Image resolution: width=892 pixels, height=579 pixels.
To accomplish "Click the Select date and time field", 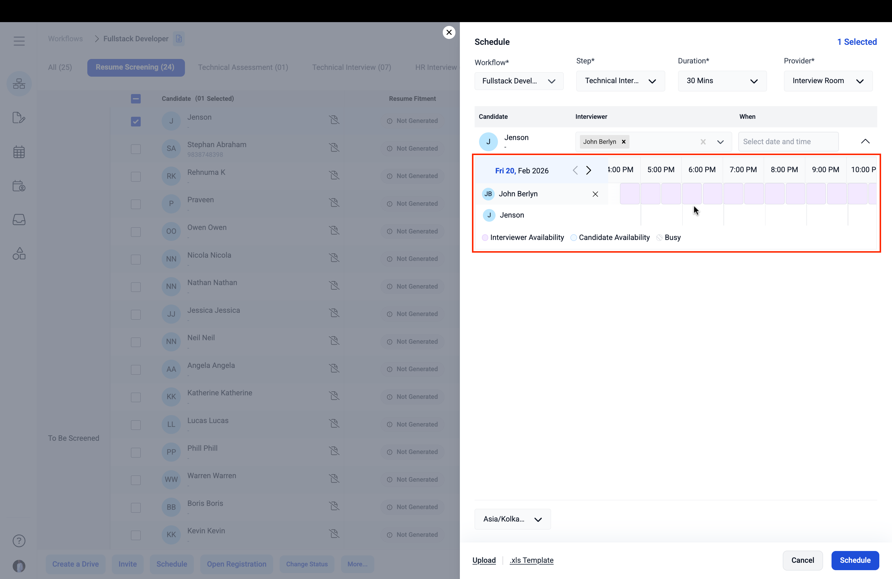I will [788, 142].
